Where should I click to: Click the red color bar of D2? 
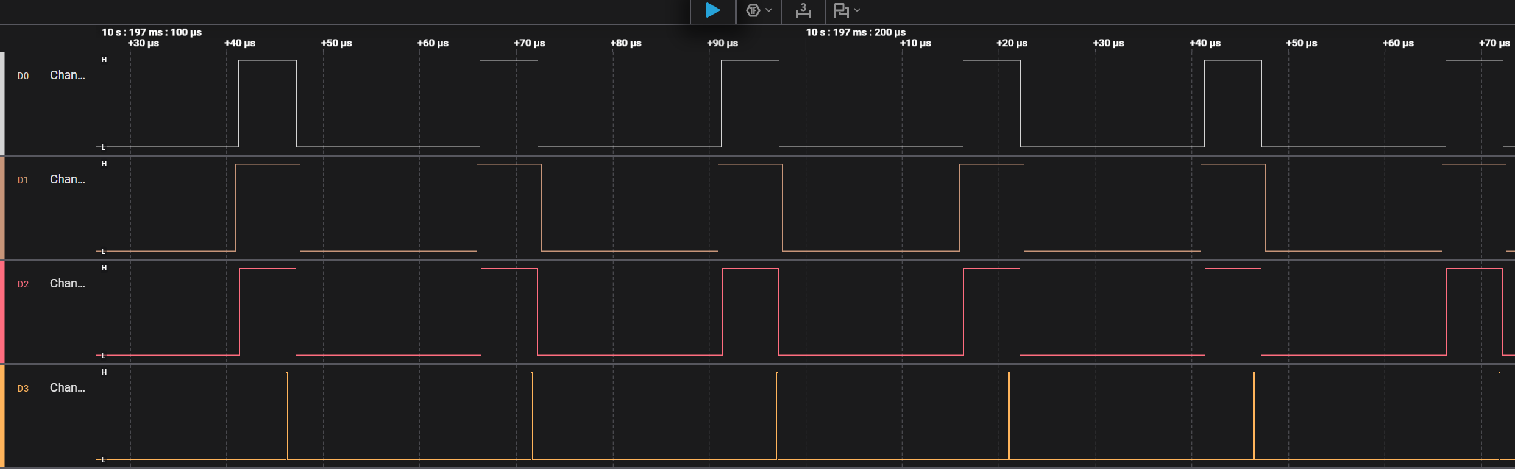[2, 312]
